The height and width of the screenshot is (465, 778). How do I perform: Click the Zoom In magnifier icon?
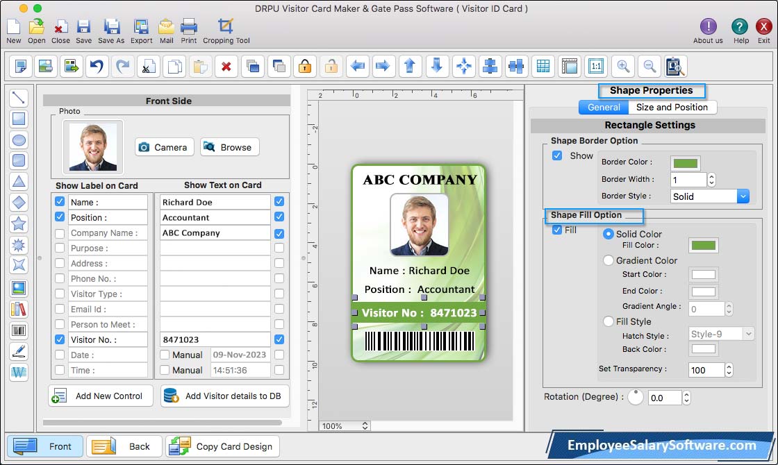coord(623,66)
